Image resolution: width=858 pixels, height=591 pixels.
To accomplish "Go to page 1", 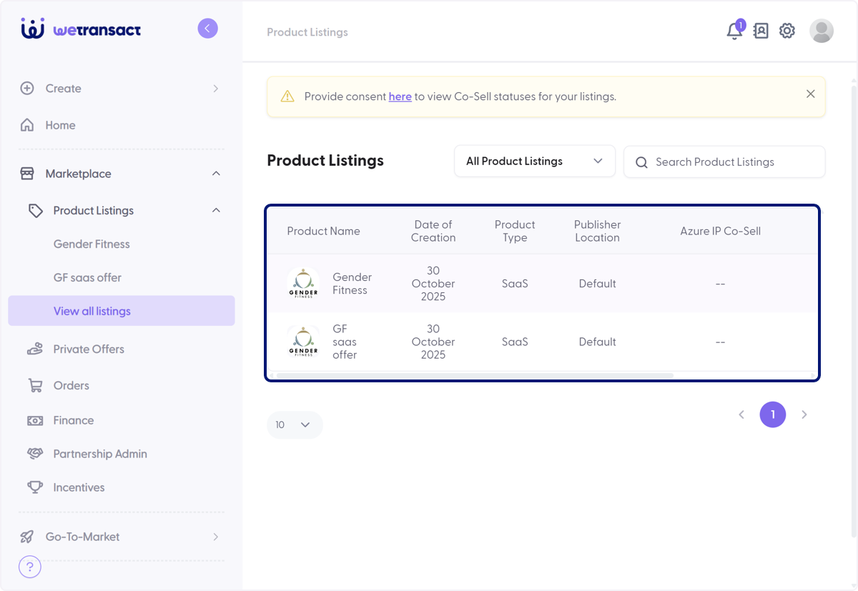I will [773, 414].
